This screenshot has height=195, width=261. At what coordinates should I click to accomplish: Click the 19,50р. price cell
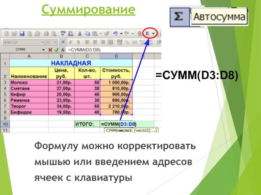tap(61, 112)
